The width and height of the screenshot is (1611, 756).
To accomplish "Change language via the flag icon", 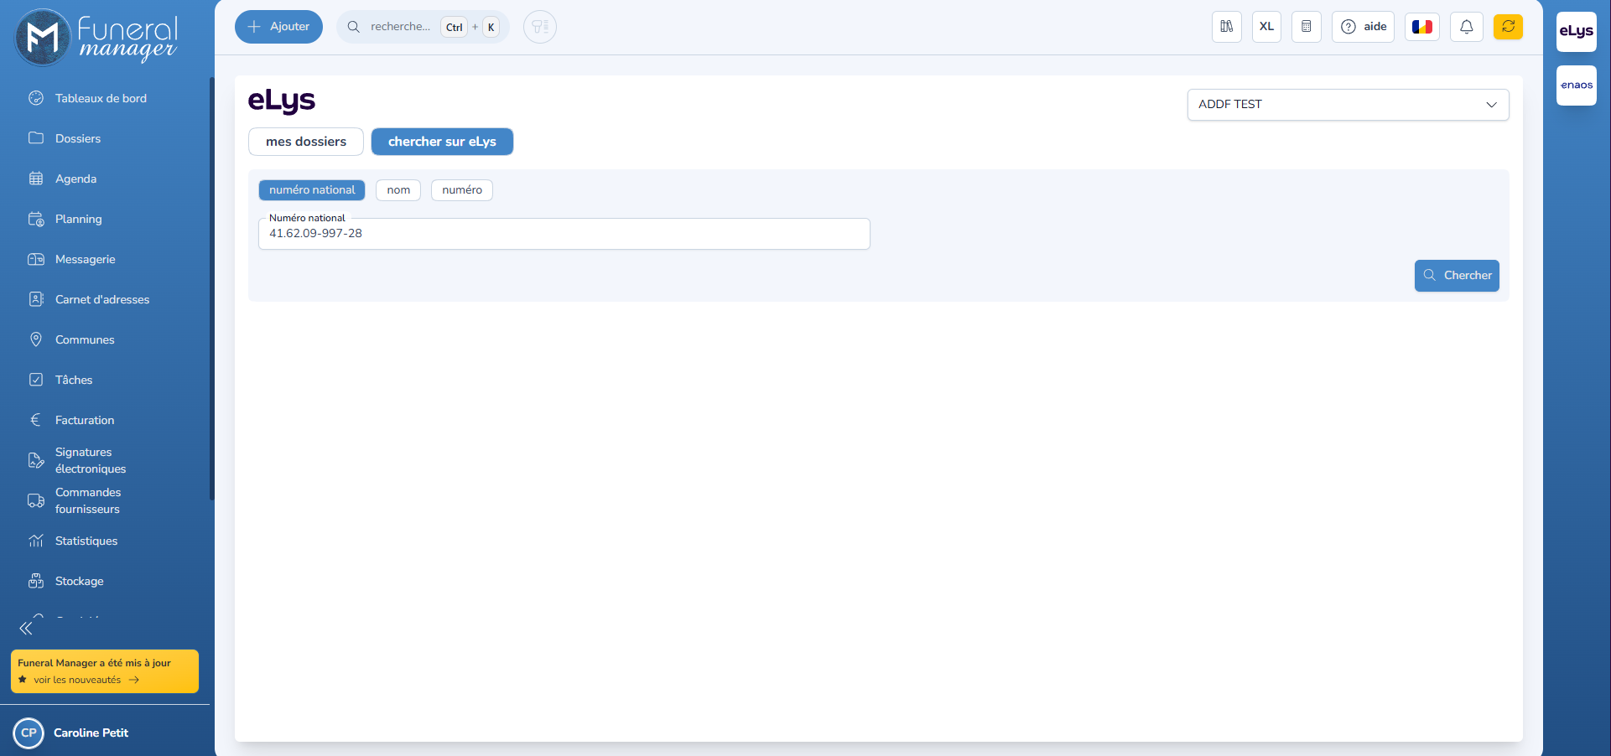I will click(1422, 27).
